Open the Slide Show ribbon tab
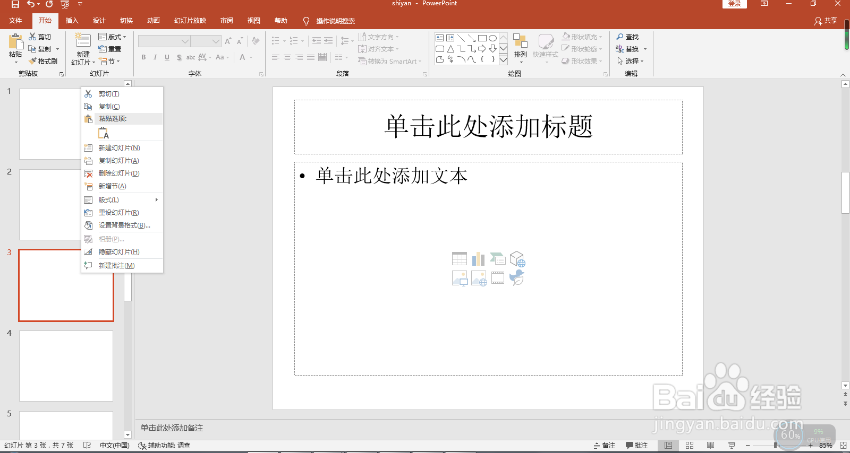Viewport: 850px width, 453px height. [x=190, y=21]
